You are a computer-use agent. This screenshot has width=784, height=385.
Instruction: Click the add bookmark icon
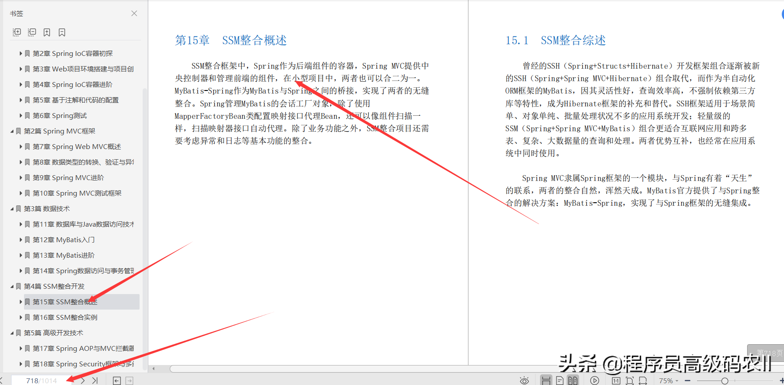(x=47, y=32)
